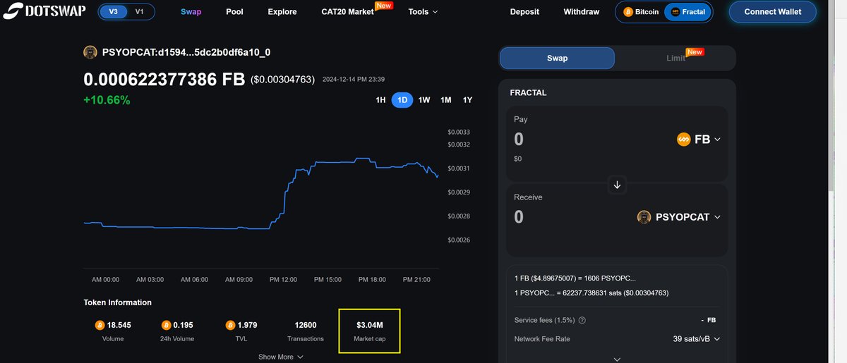Switch to the Limit tab
The width and height of the screenshot is (847, 363).
point(675,59)
